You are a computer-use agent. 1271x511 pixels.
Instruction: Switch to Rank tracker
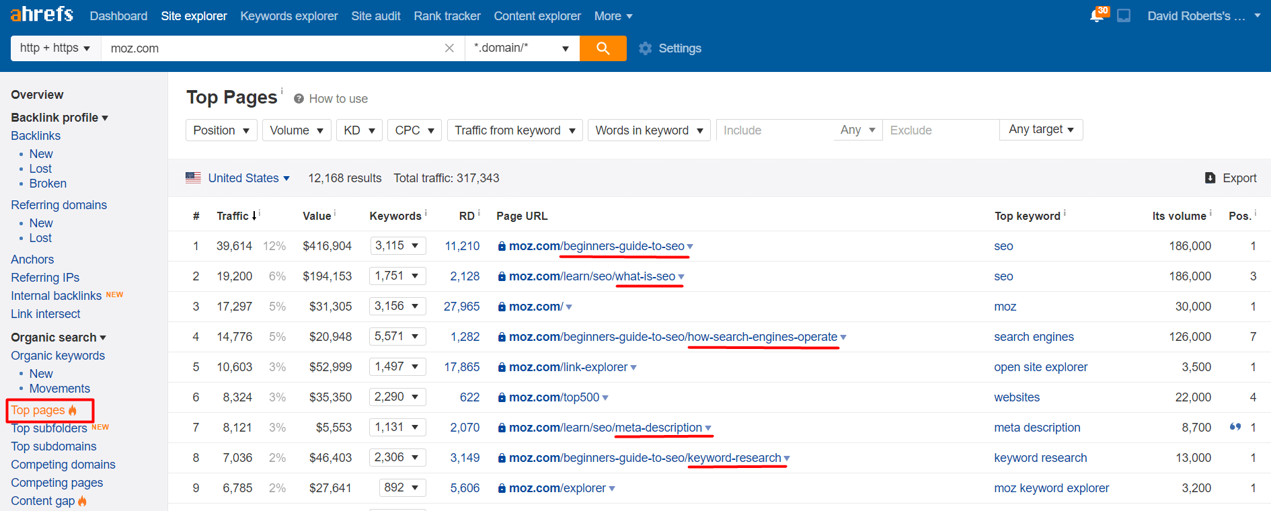pyautogui.click(x=447, y=15)
